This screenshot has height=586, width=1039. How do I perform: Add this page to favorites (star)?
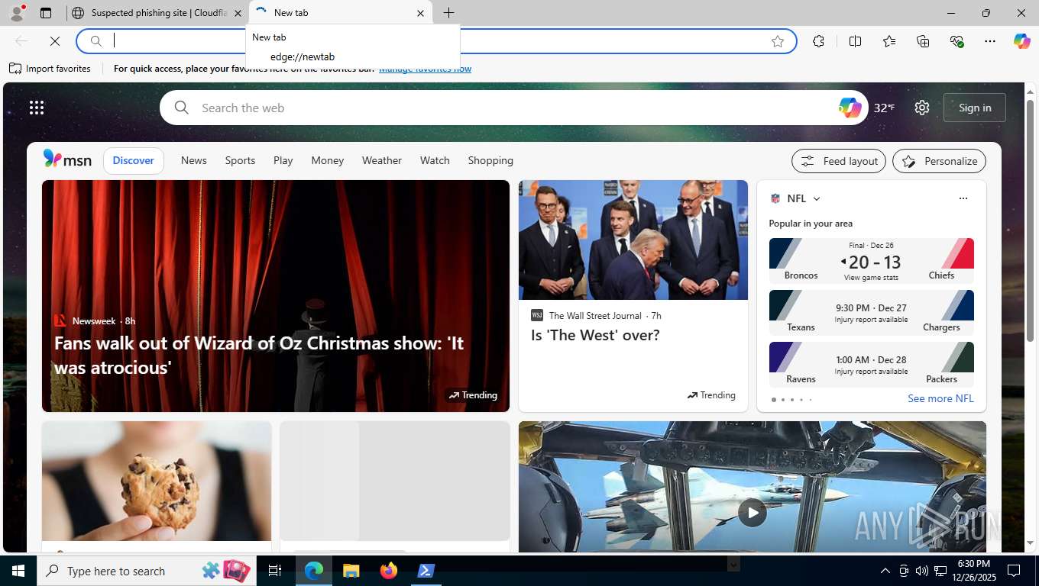(778, 41)
